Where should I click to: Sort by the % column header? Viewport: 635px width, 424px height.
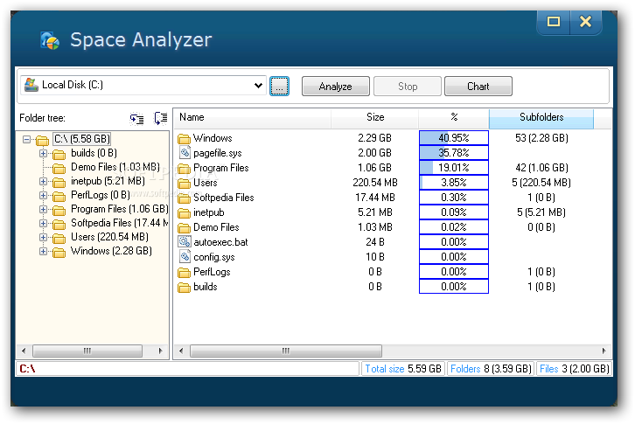454,118
